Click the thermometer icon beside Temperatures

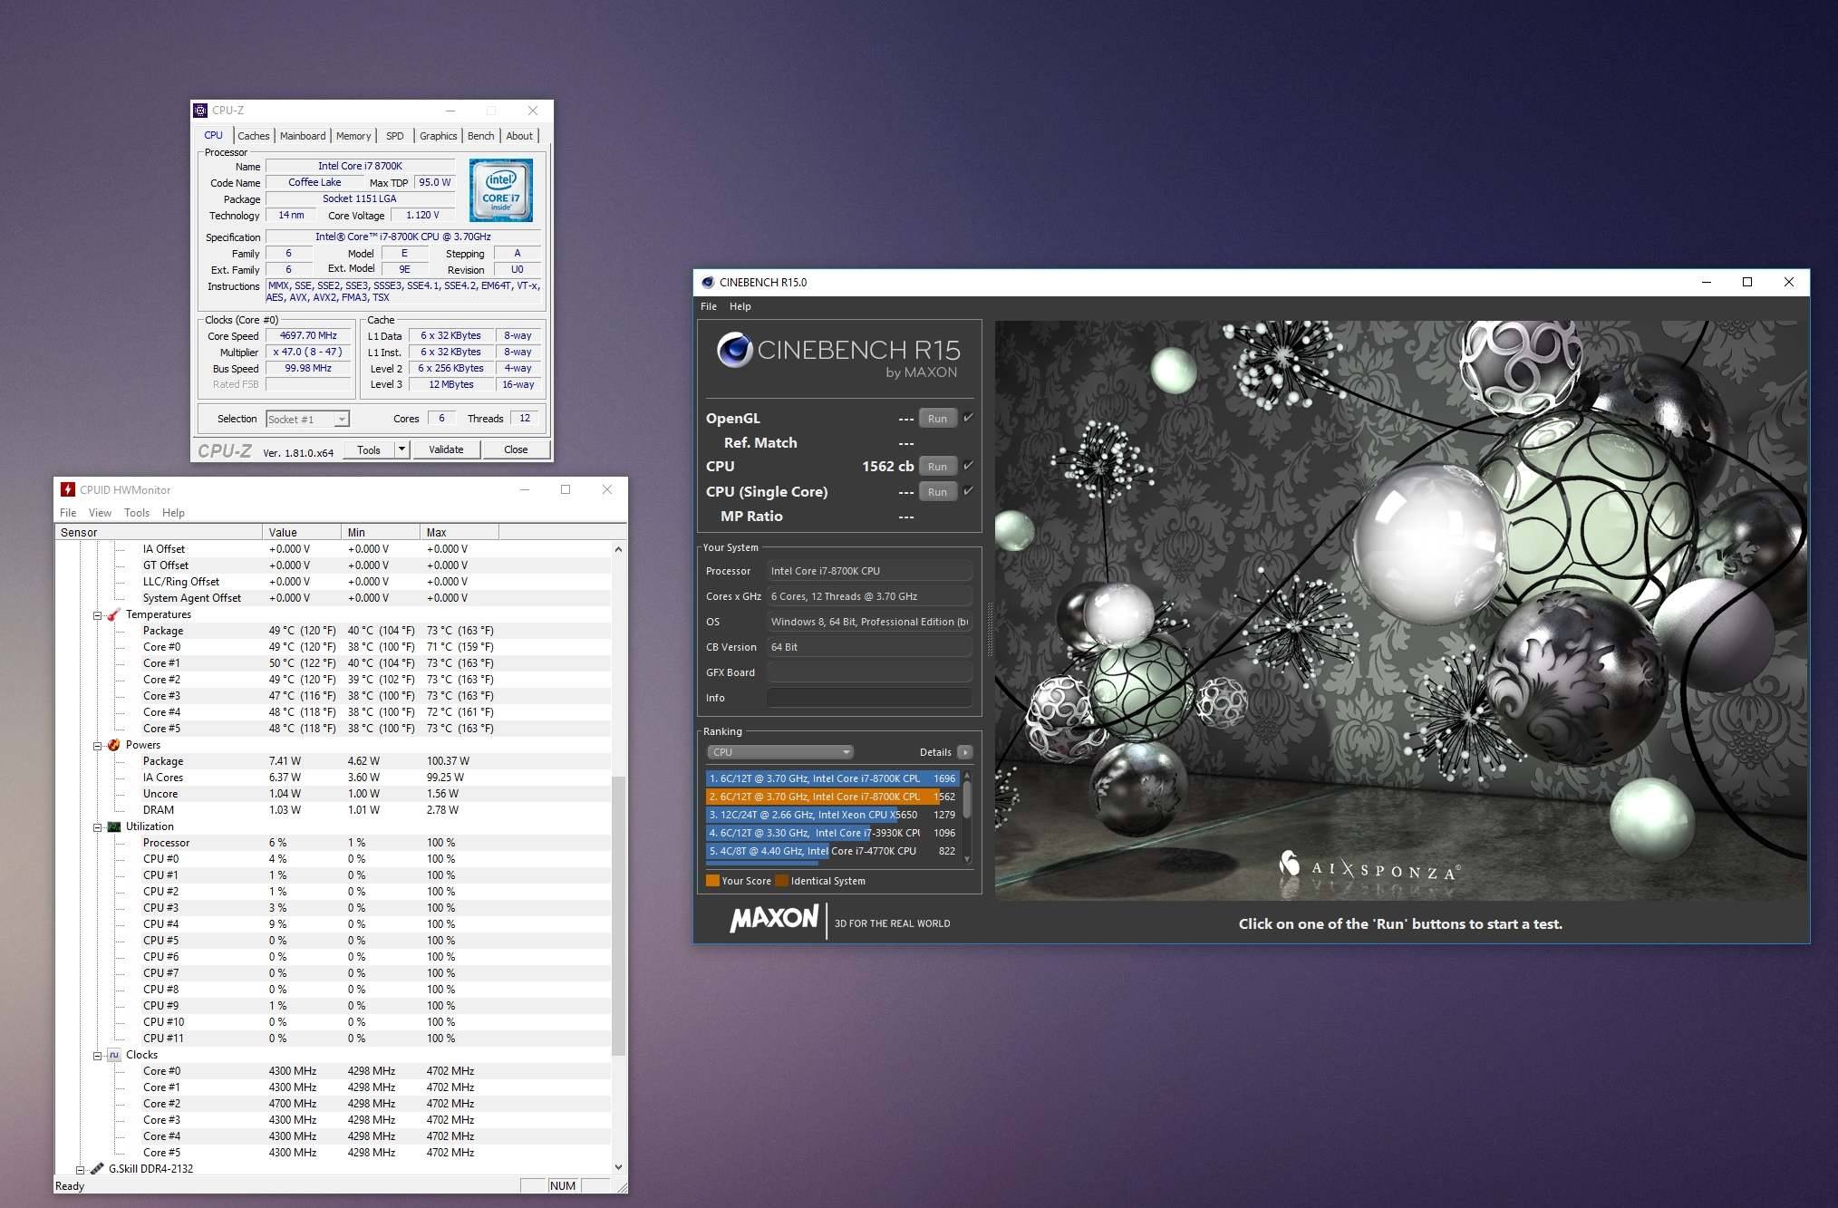[113, 614]
